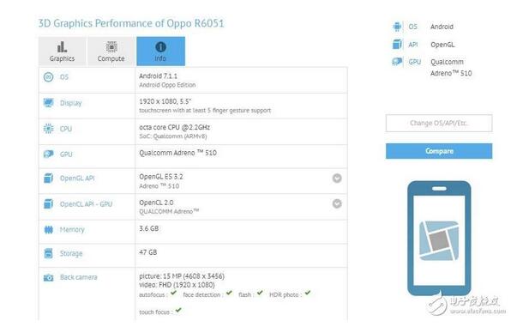Click the autofocus checkmark
This screenshot has width=517, height=327.
click(x=174, y=293)
